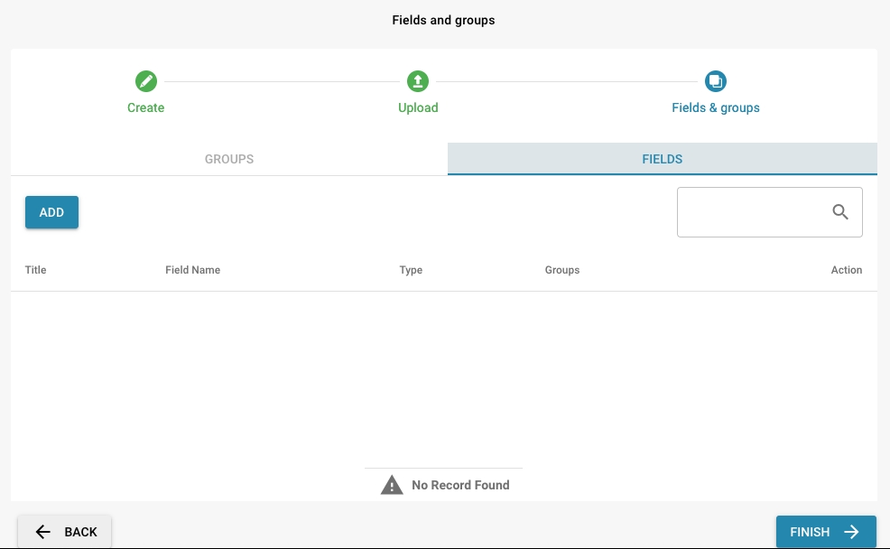Click the Upload step arrow icon

417,81
